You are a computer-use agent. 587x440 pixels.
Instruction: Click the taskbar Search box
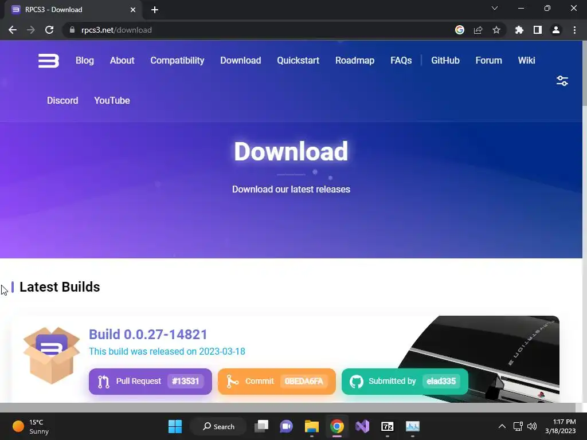coord(218,426)
